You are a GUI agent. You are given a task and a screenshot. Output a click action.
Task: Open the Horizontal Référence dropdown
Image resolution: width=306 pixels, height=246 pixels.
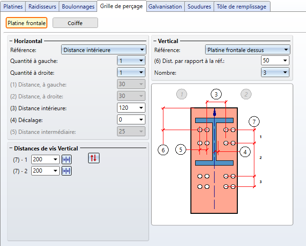tap(104, 50)
